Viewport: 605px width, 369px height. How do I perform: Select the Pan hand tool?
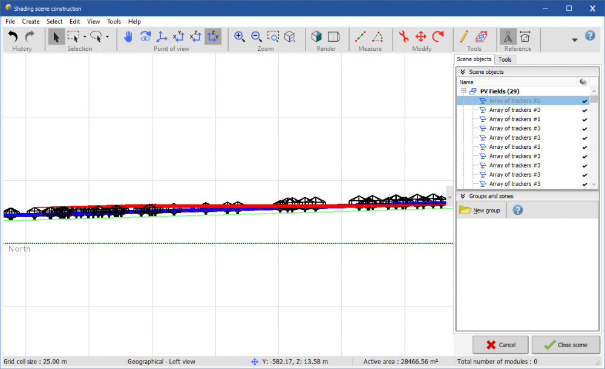(x=128, y=37)
